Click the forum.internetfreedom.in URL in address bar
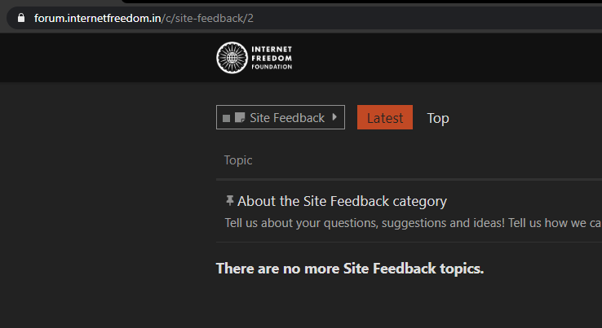The image size is (602, 328). pyautogui.click(x=97, y=18)
